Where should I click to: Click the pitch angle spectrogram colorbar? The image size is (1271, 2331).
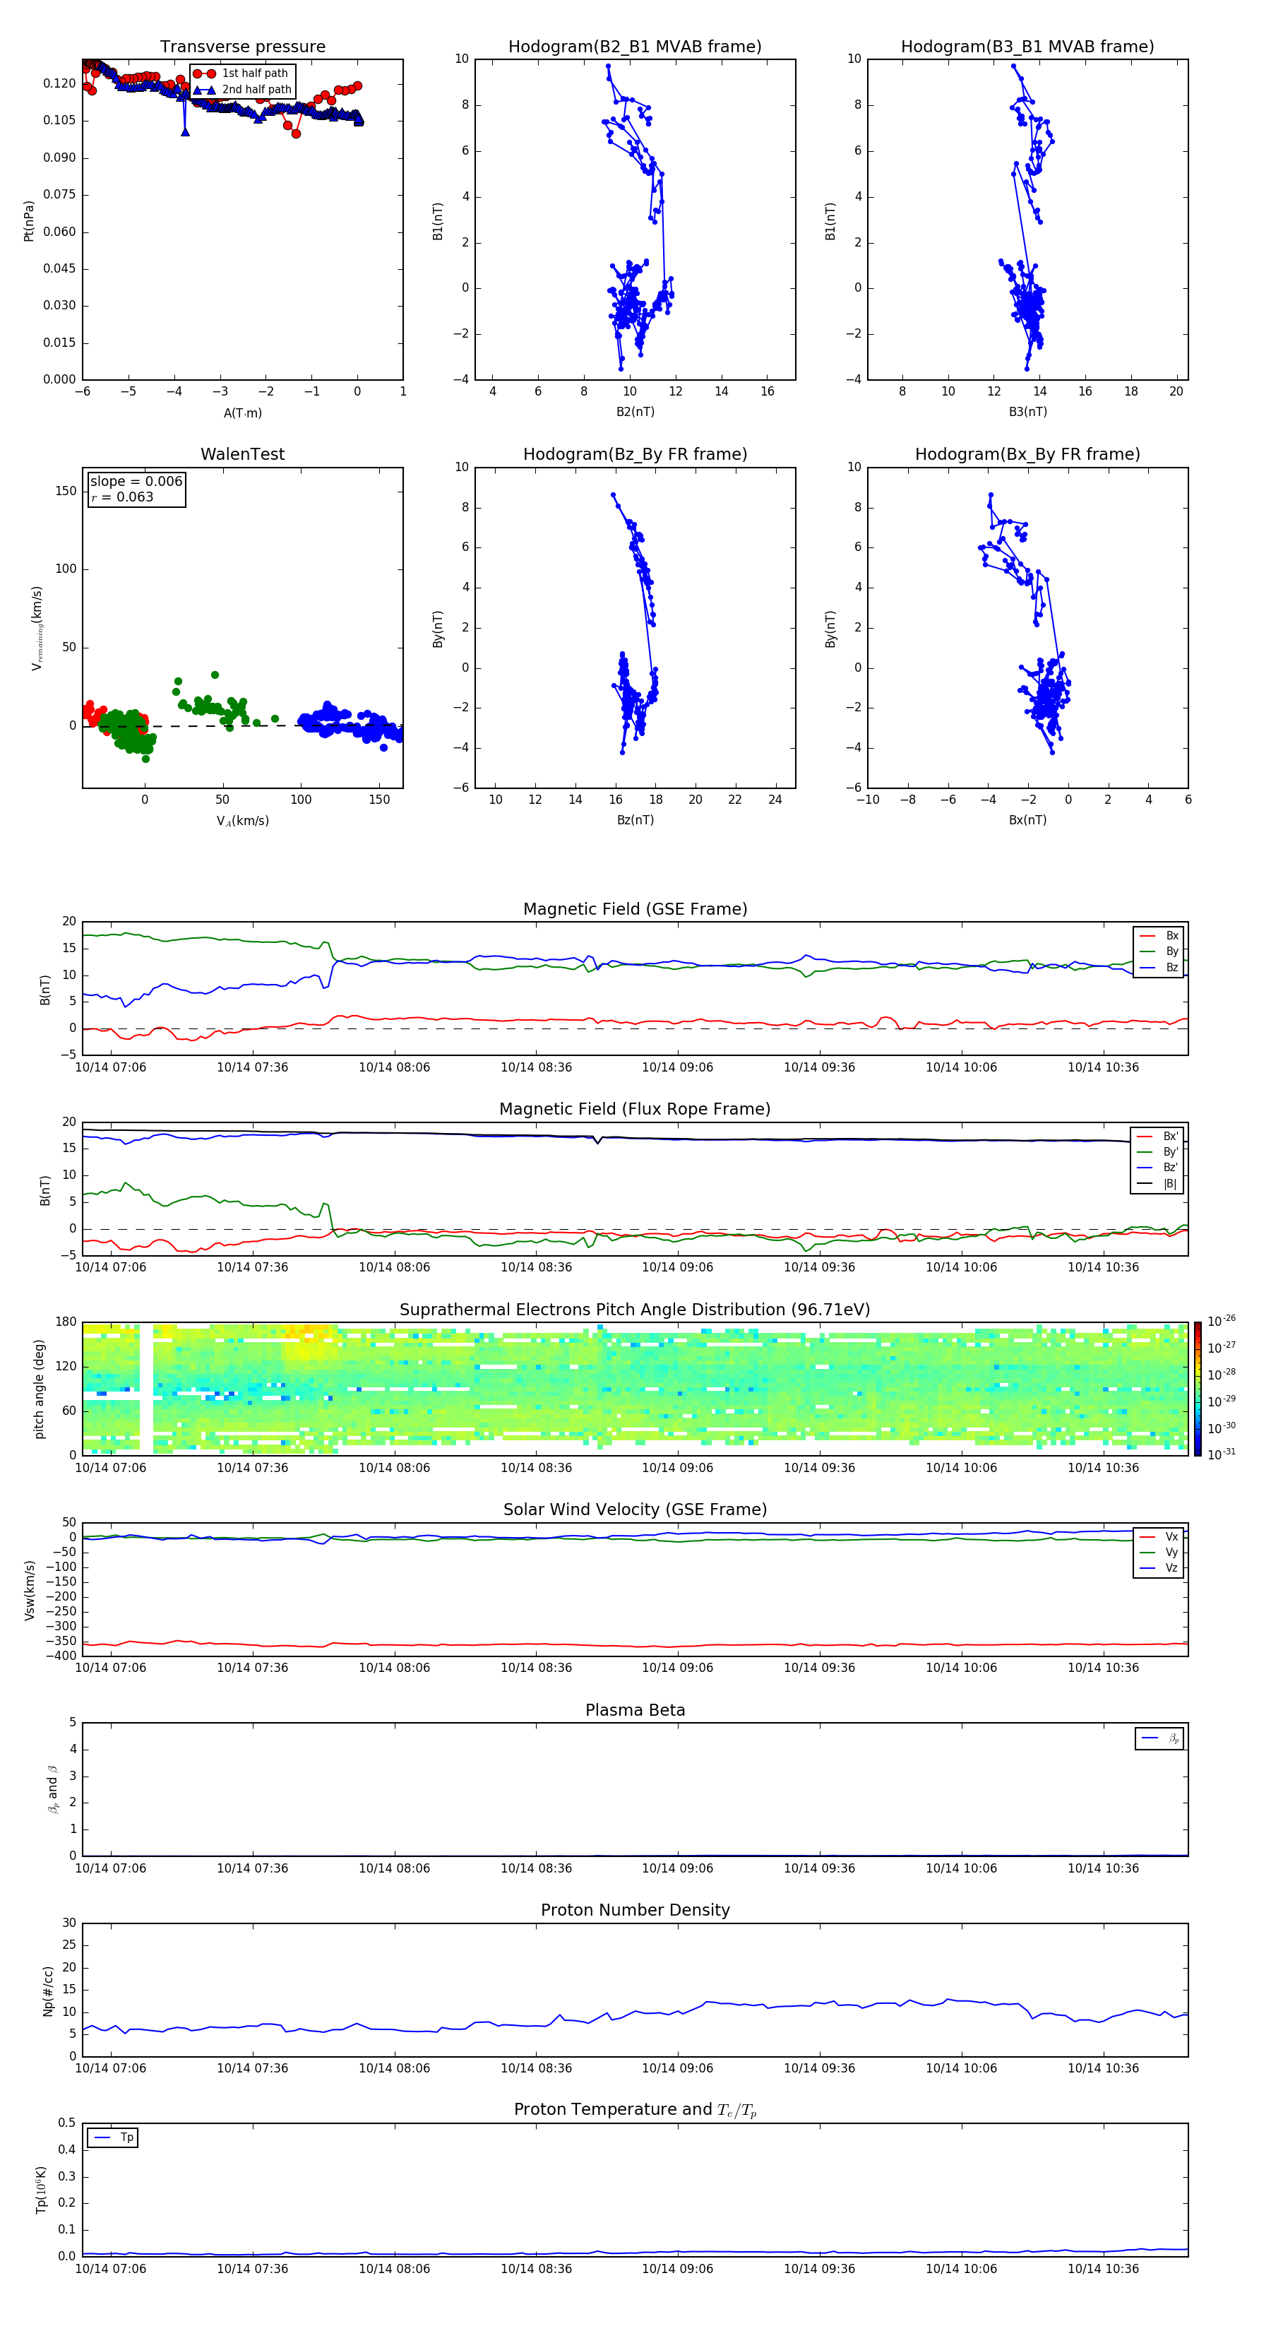tap(1198, 1389)
